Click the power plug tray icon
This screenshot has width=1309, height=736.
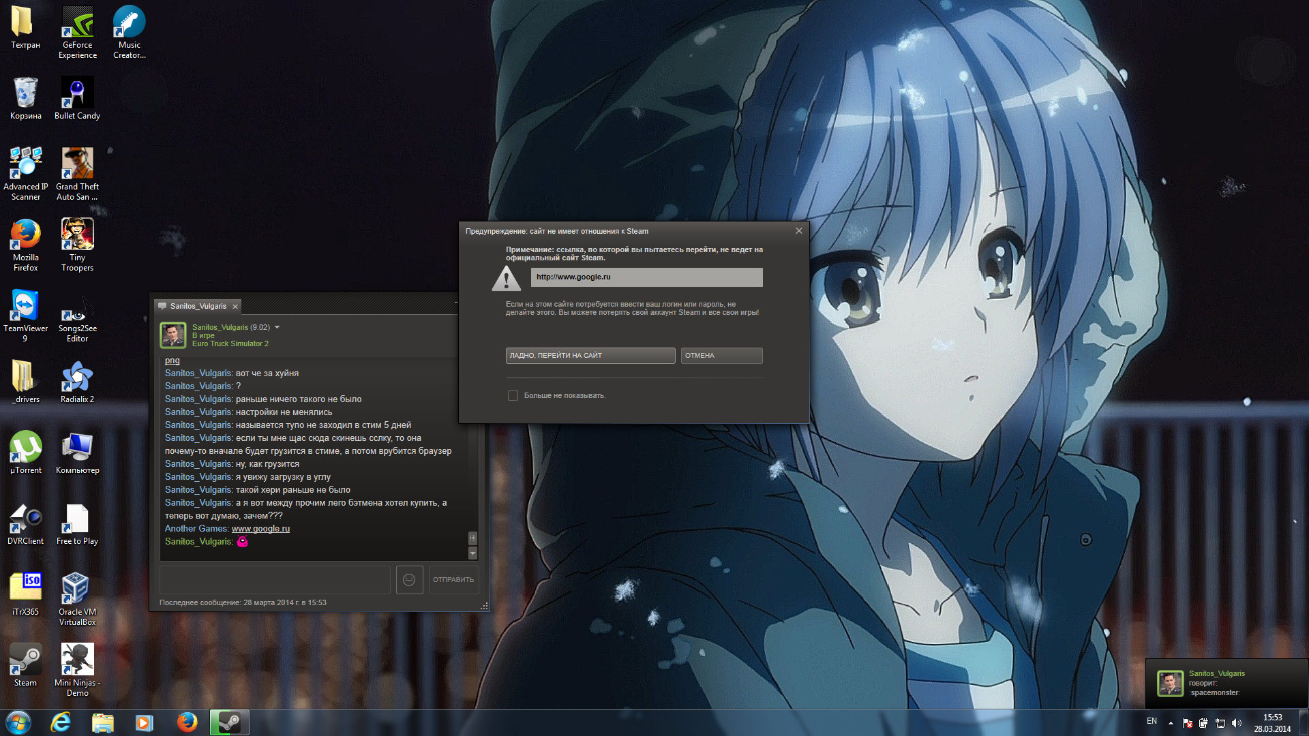1204,723
